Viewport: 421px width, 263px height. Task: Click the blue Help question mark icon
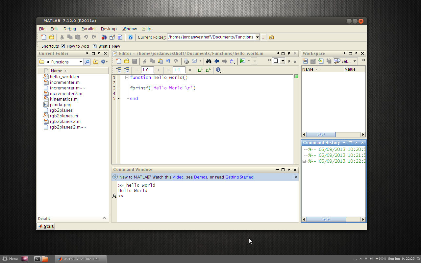[x=131, y=37]
